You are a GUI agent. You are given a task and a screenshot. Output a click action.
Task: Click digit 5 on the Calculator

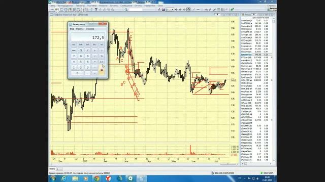(81, 62)
